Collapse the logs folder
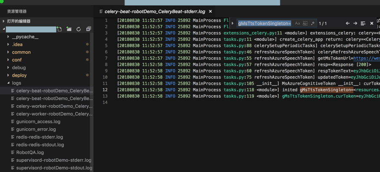 click(16, 83)
